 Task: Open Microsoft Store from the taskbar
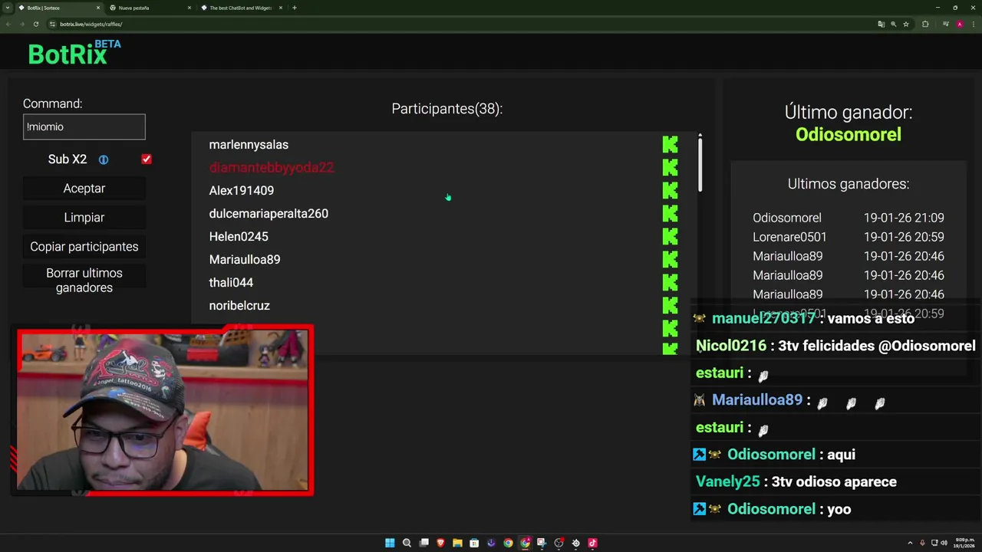[x=474, y=543]
